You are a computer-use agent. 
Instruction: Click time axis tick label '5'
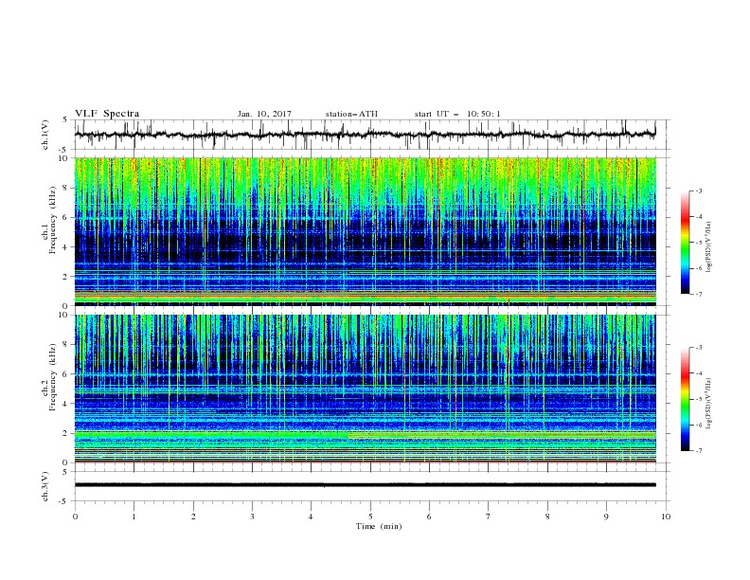(370, 517)
